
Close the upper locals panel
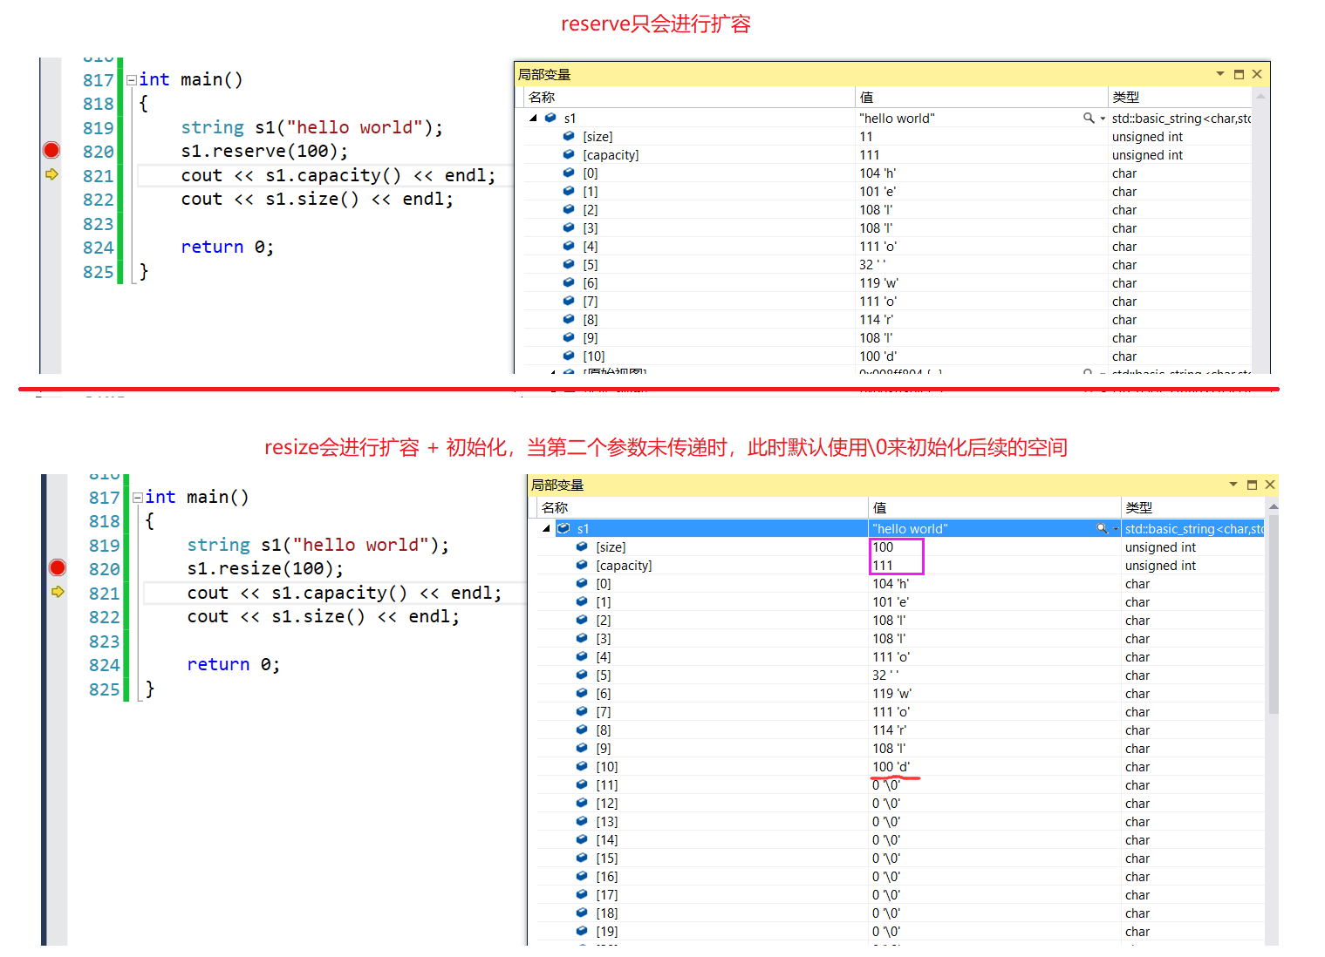pos(1257,74)
